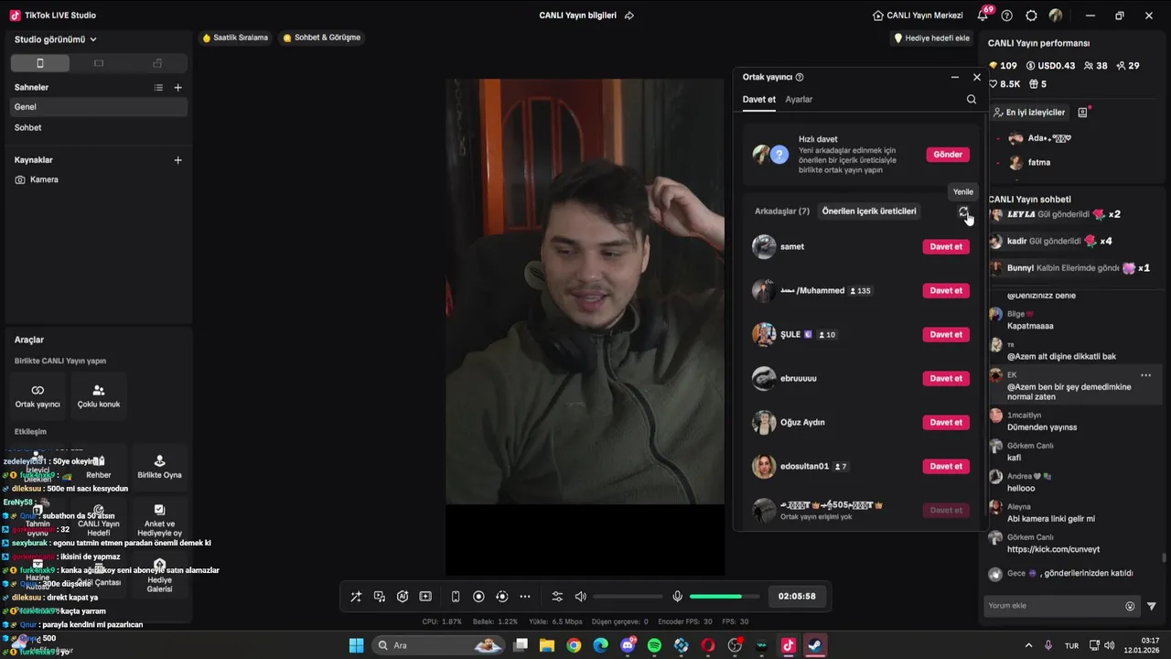Screen dimensions: 1171x659
Task: Open the viewer ranking list icon
Action: (1083, 113)
